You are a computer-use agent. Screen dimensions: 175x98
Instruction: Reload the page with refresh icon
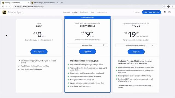tap(10, 7)
